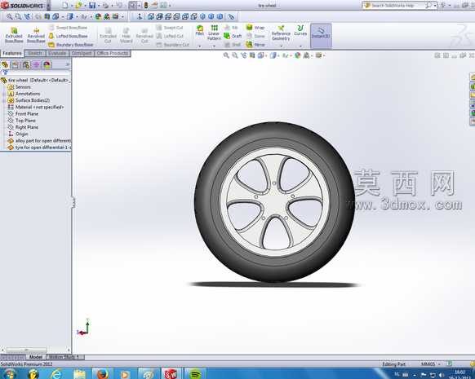
Task: Open ConfigurationManager tab icon
Action: click(x=26, y=64)
